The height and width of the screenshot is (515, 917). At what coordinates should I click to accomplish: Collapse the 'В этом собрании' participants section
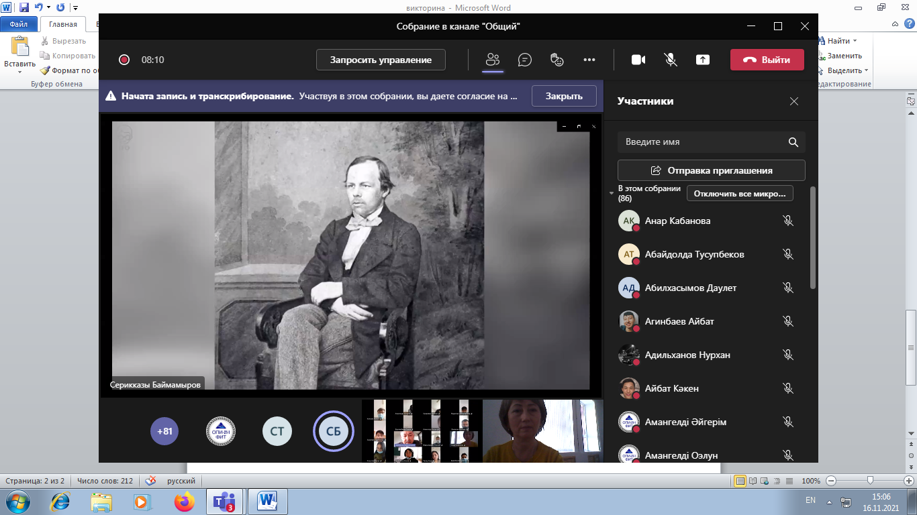612,194
